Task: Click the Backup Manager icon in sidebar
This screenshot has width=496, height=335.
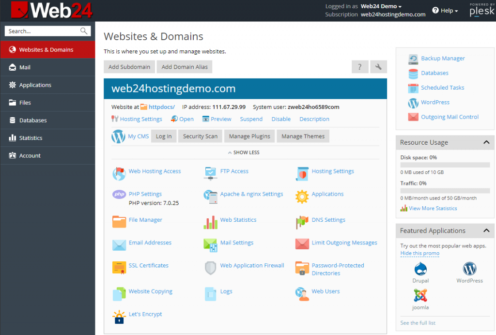Action: point(413,59)
